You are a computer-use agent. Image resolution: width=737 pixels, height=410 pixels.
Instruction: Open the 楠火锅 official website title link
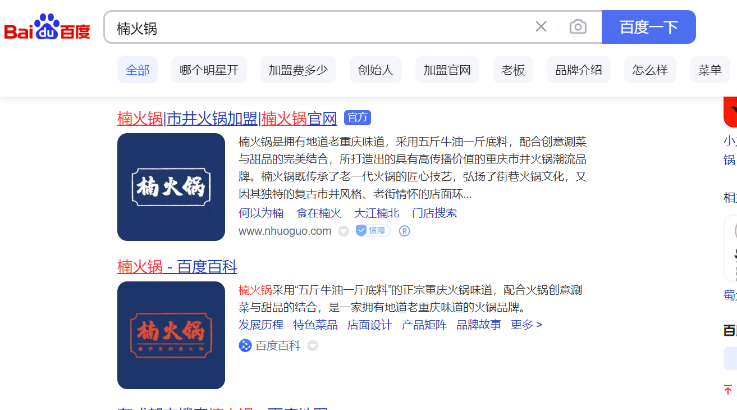[227, 119]
